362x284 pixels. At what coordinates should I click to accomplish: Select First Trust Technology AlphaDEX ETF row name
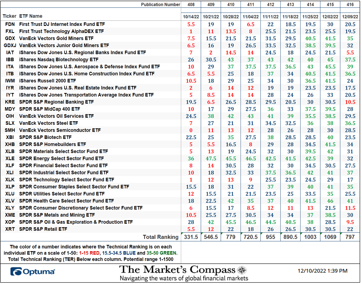[x=61, y=31]
